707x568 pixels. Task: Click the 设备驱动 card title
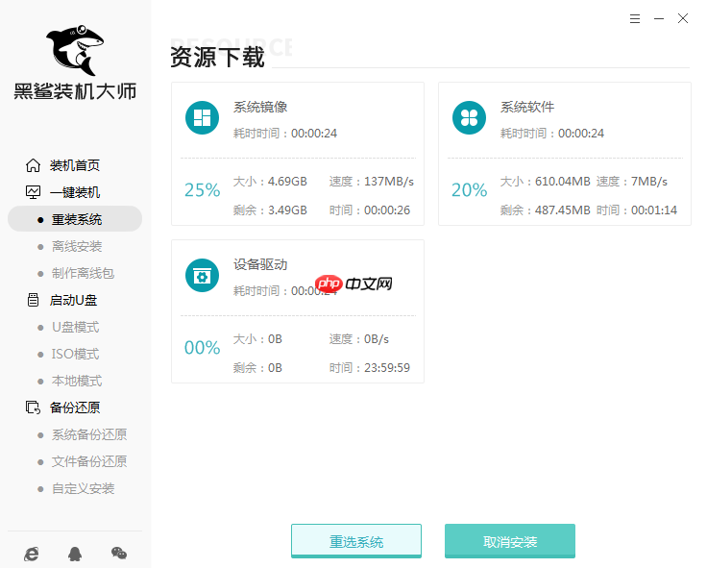tap(260, 264)
